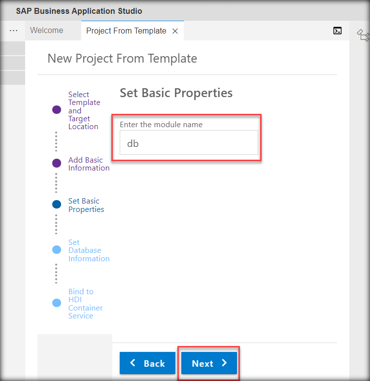This screenshot has height=381, width=370.
Task: Switch to the Welcome tab
Action: tap(46, 31)
